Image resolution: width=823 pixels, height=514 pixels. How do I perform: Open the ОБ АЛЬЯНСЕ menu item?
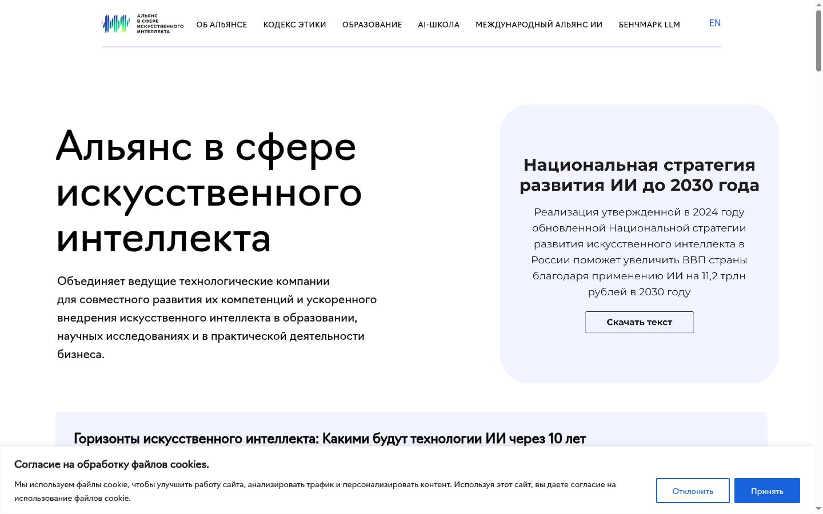pos(222,25)
